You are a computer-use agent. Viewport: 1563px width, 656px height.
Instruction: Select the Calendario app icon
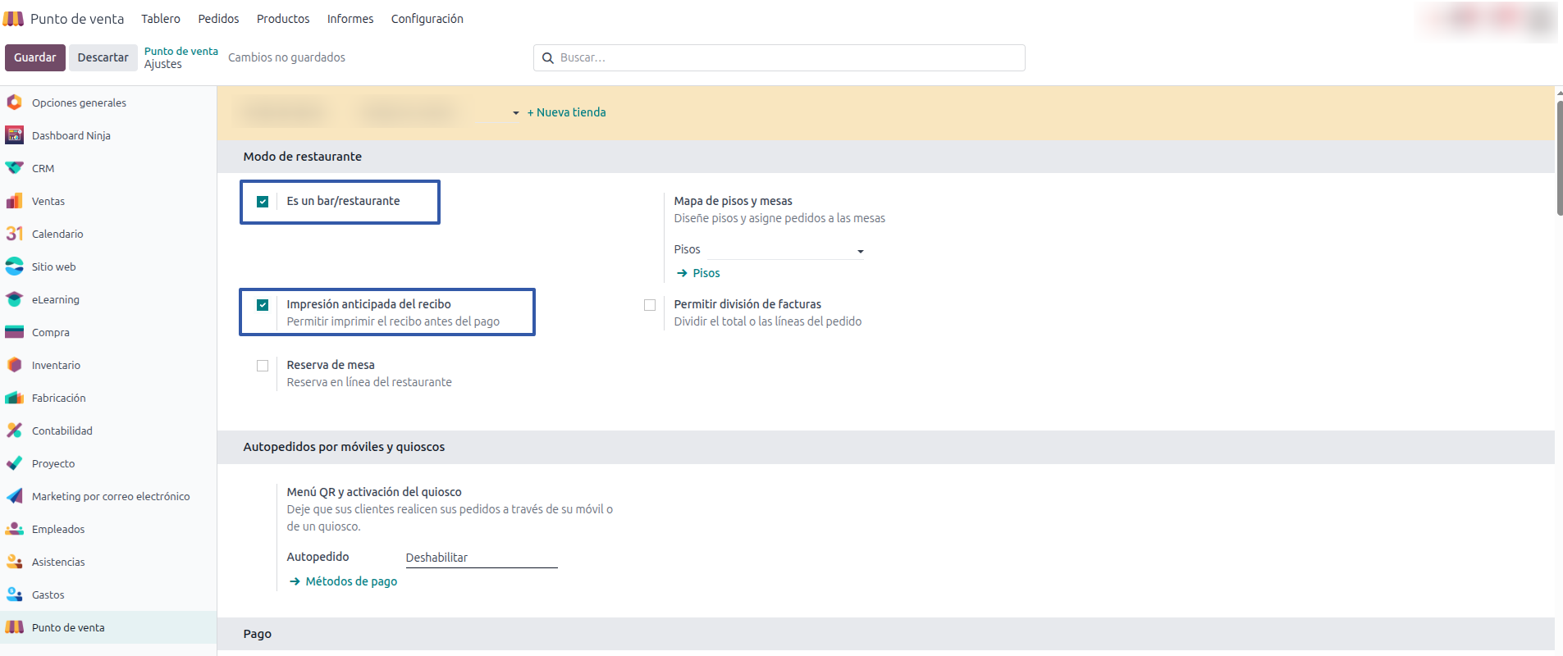[14, 234]
